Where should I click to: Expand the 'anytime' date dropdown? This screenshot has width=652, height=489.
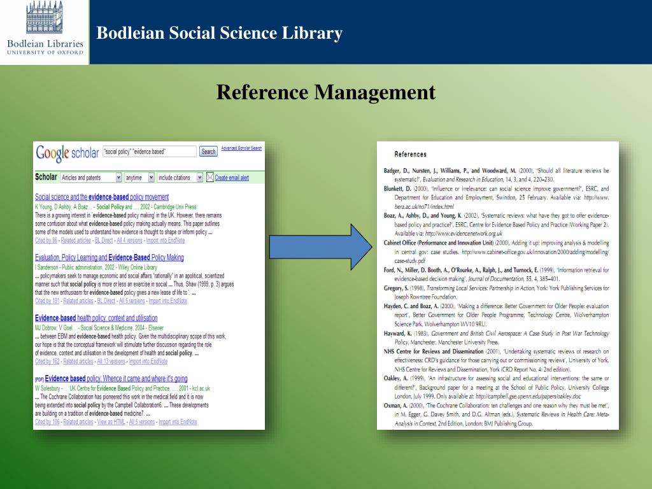click(139, 178)
